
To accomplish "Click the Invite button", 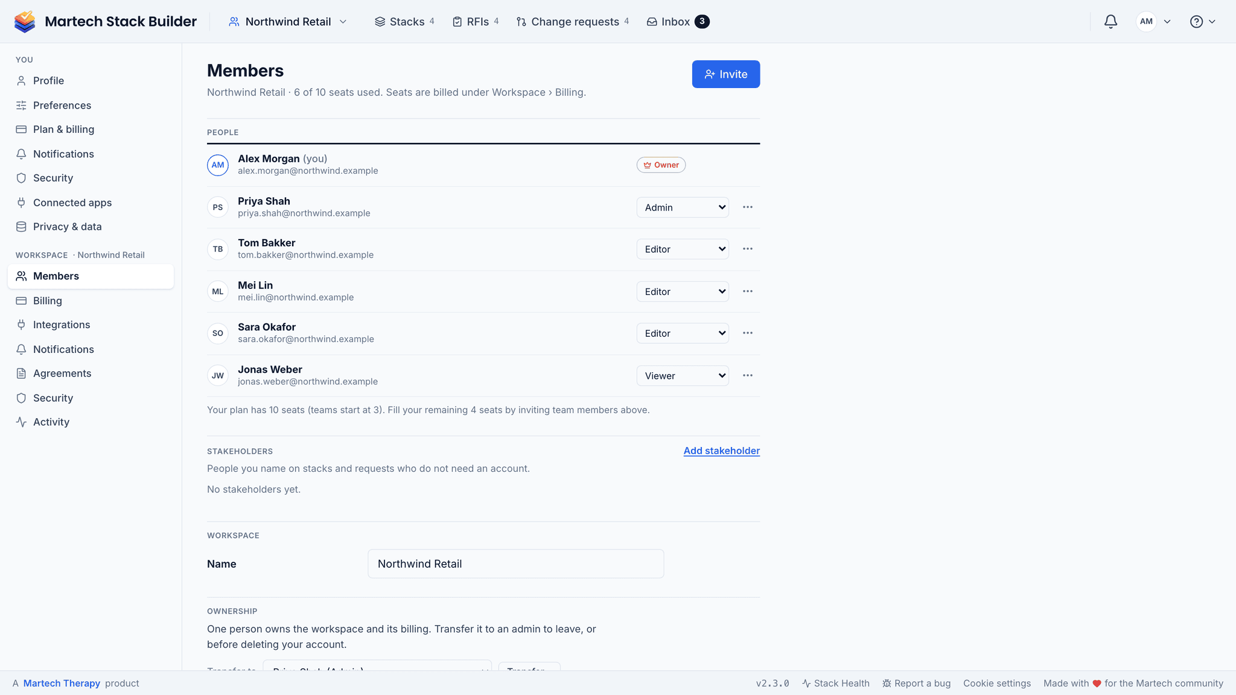I will (x=726, y=74).
